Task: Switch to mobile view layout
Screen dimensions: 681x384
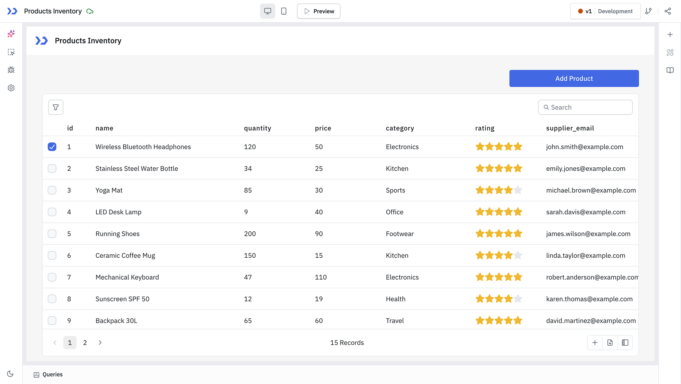Action: tap(284, 11)
